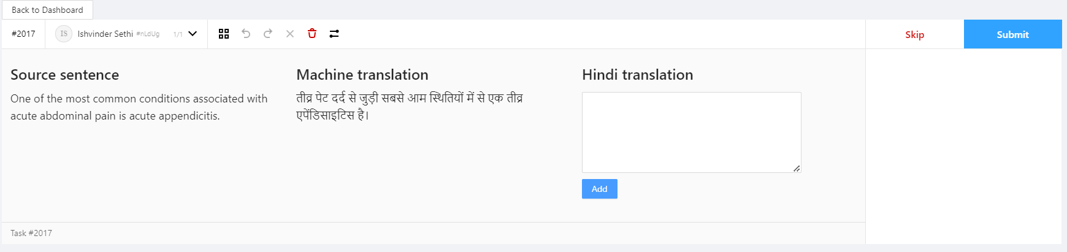1067x252 pixels.
Task: Focus the Hindi translation text area
Action: tap(691, 132)
